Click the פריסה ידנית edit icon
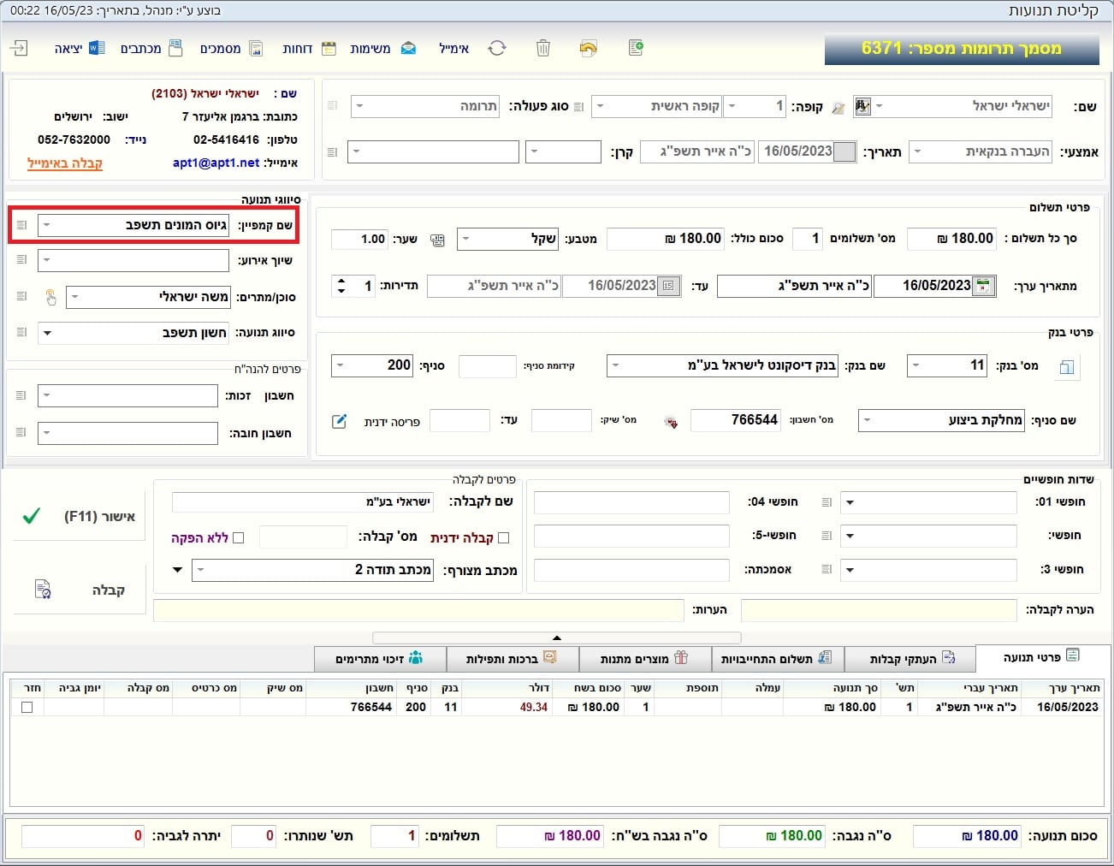The height and width of the screenshot is (866, 1114). tap(340, 421)
